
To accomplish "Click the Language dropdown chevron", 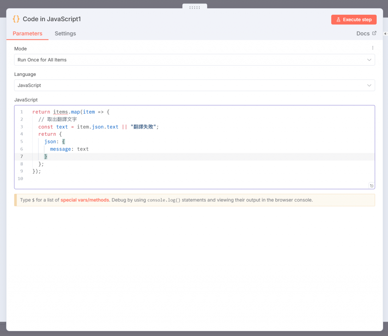I will [369, 85].
